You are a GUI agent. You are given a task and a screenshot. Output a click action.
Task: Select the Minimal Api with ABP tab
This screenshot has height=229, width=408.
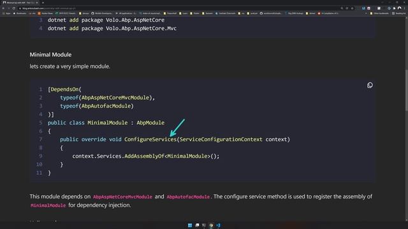20,3
